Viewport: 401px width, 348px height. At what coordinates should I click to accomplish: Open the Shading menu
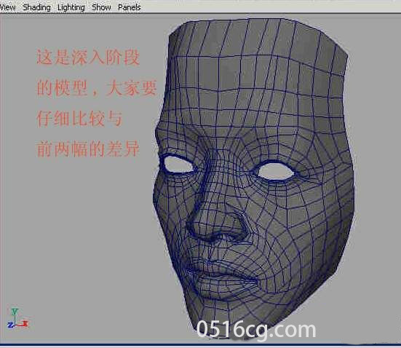[x=36, y=7]
